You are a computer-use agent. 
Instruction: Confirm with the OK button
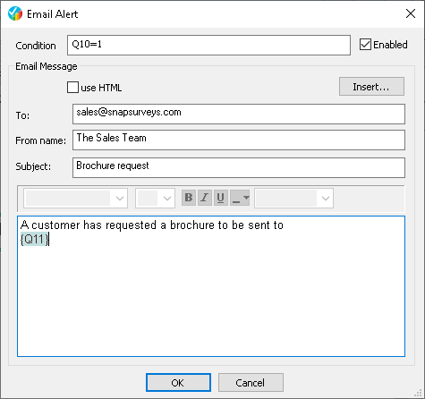178,383
